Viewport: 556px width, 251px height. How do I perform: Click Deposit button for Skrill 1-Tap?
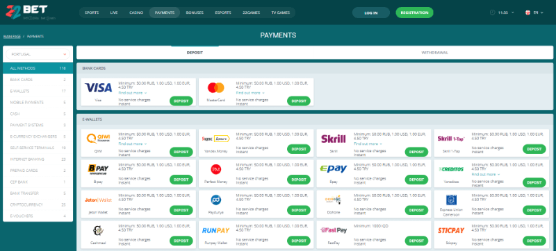coord(534,149)
